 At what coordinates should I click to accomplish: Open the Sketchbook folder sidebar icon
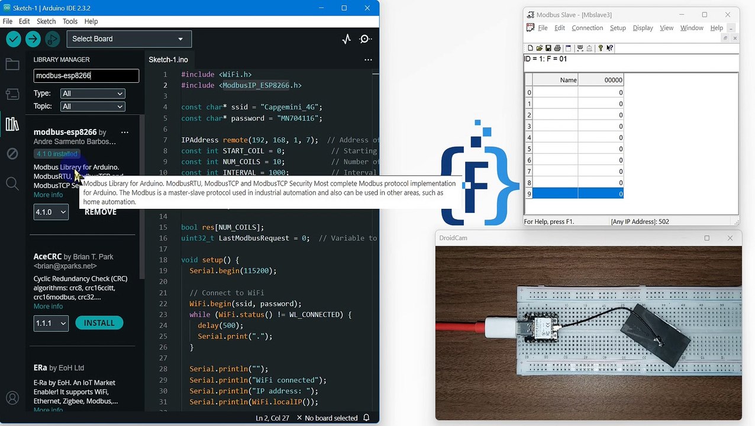[x=12, y=64]
